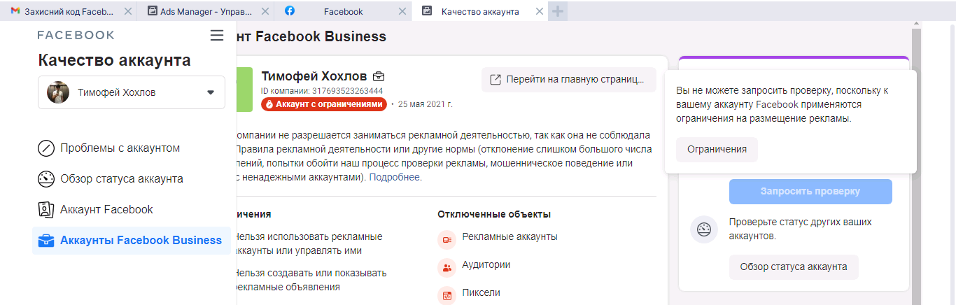The width and height of the screenshot is (956, 305).
Task: Open a new browser tab with plus button
Action: [557, 11]
